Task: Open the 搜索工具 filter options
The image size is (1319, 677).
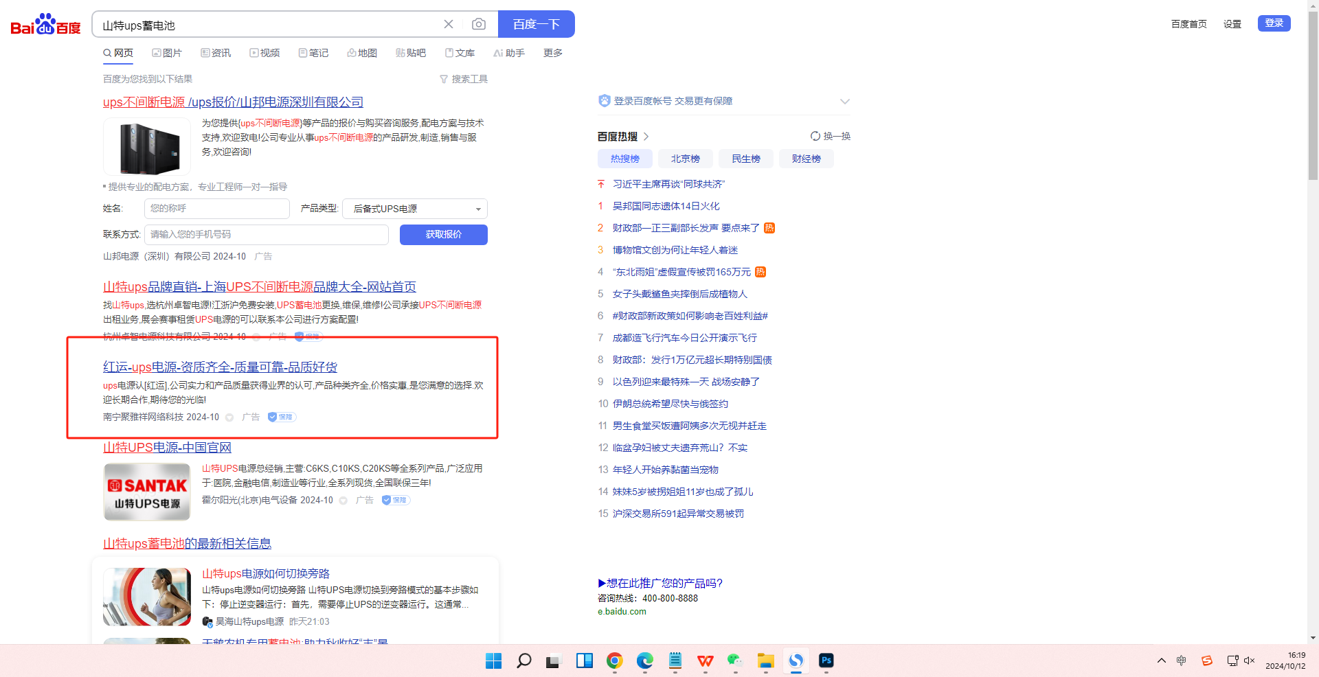Action: [x=464, y=79]
